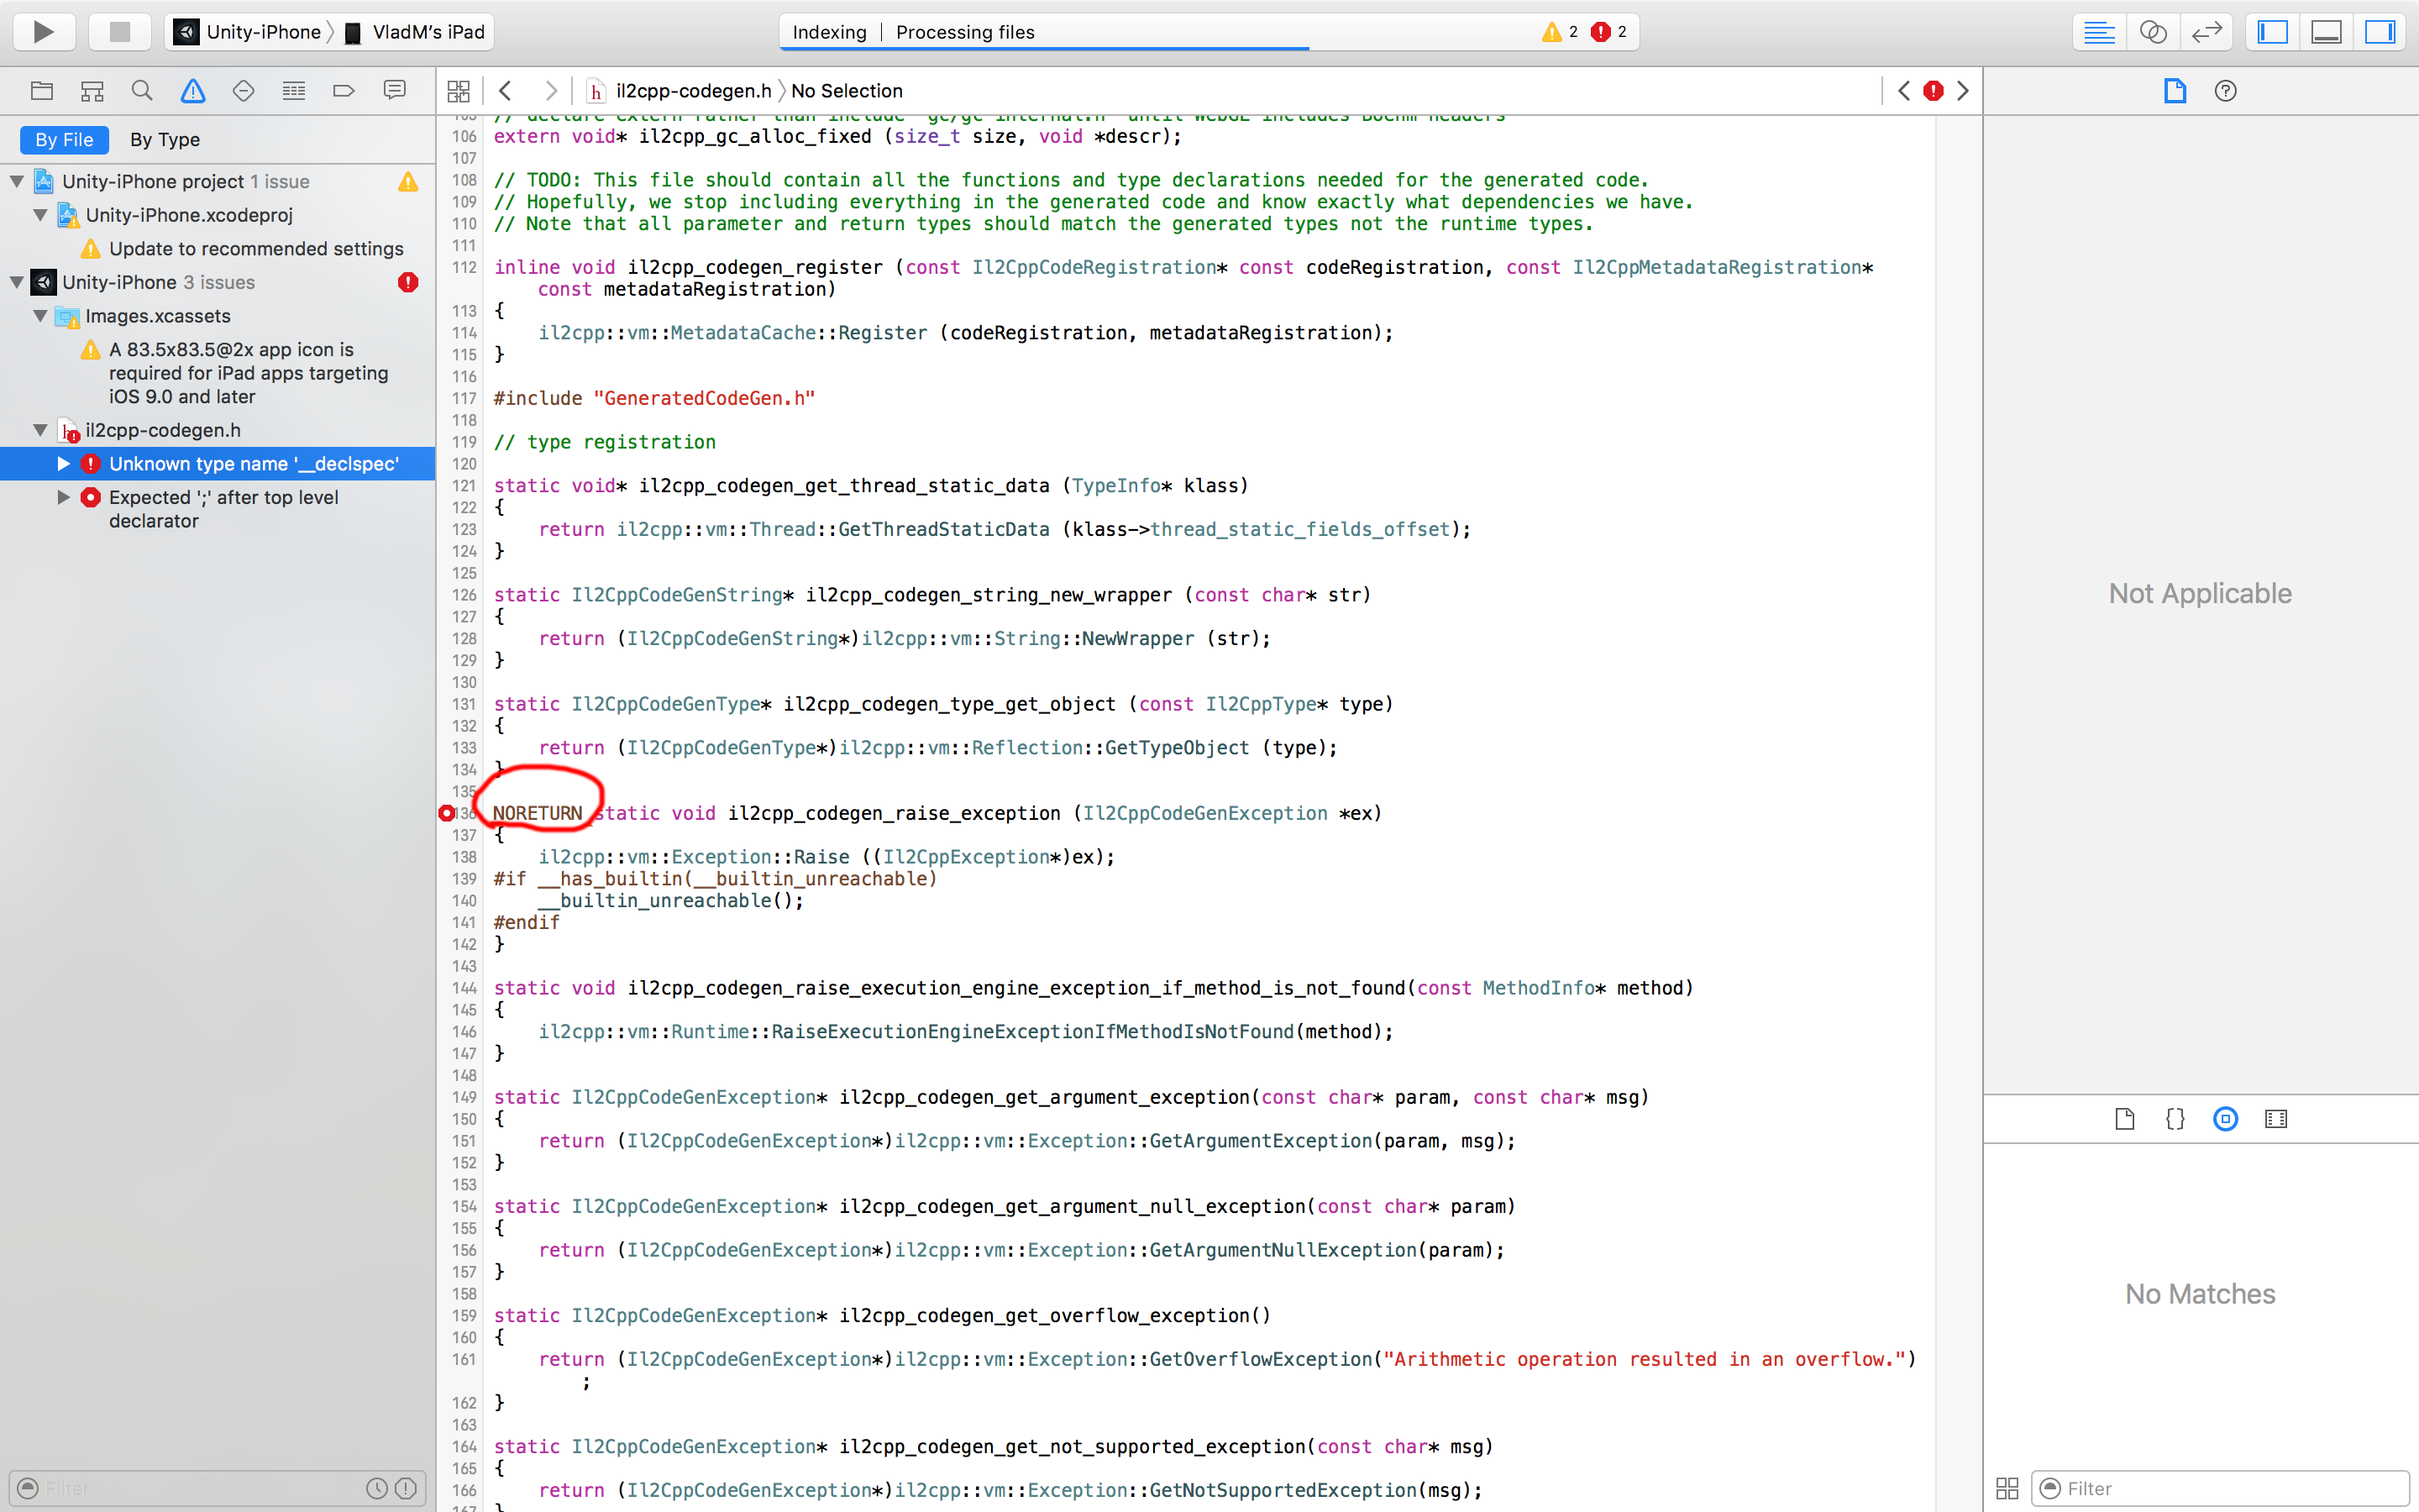Open the Symbol navigator
Screen dimensions: 2419x1512
pos(92,91)
